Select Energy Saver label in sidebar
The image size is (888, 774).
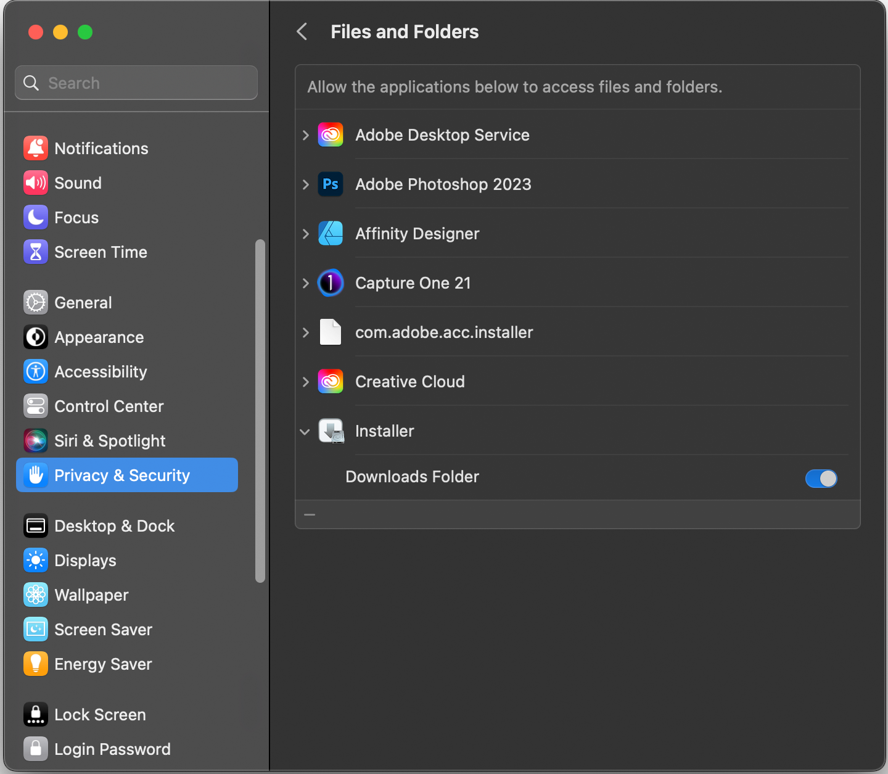click(103, 664)
